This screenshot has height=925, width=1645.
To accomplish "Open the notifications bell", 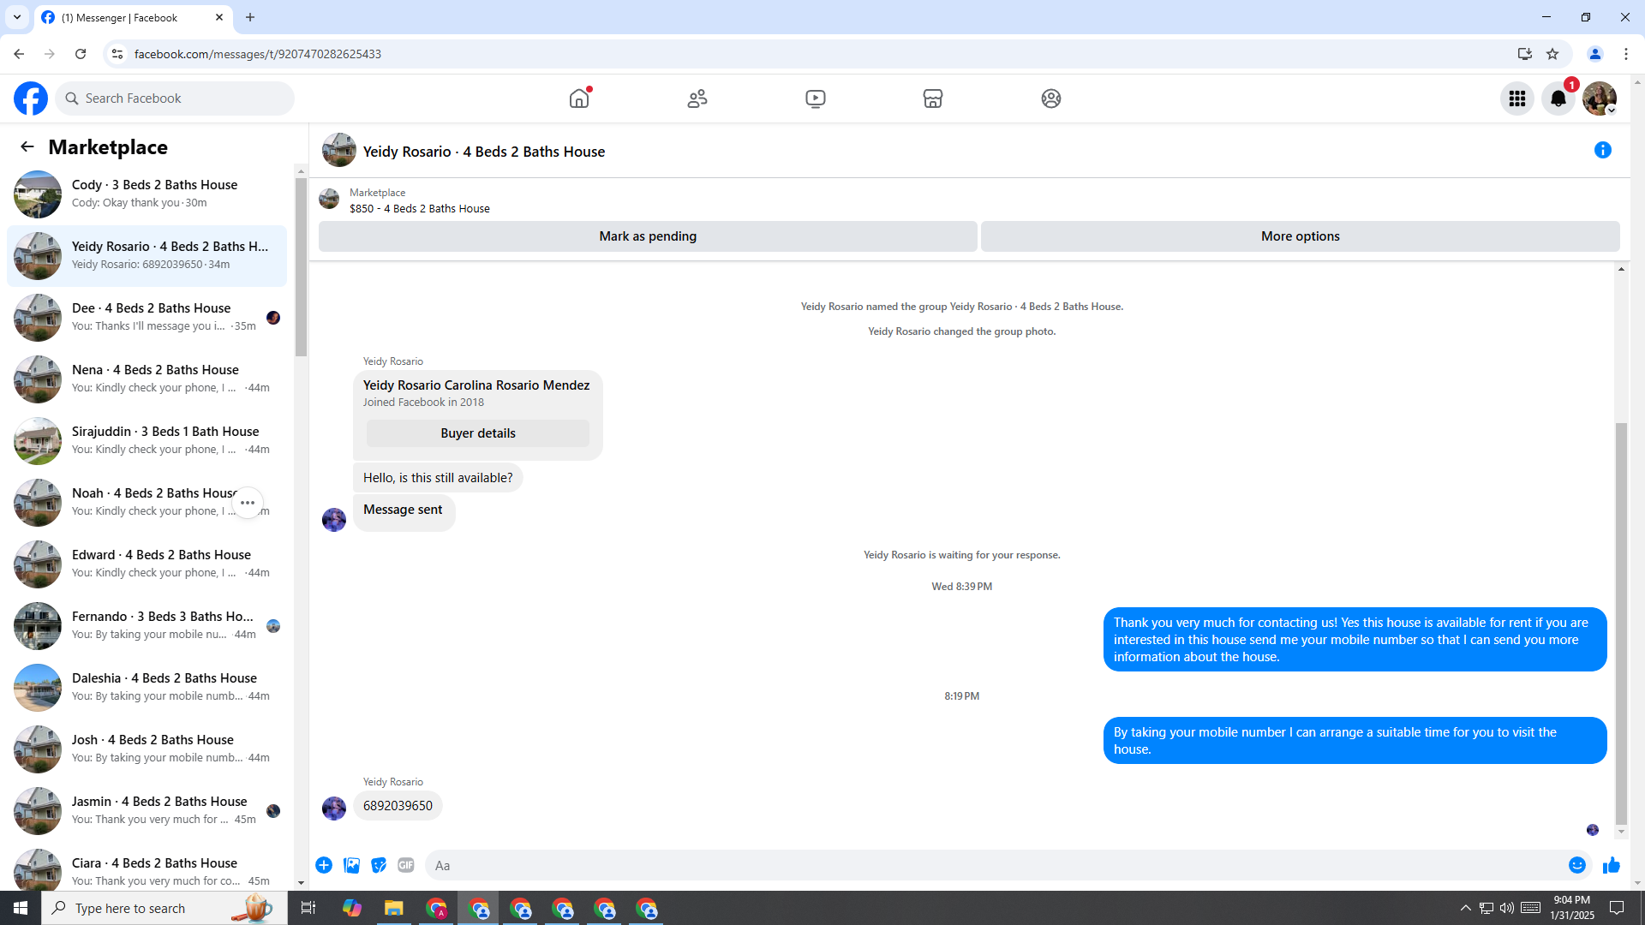I will tap(1558, 98).
